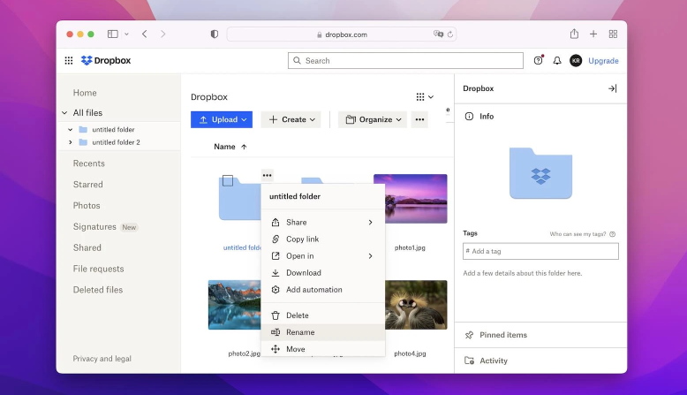Expand the Share submenu arrow
Image resolution: width=687 pixels, height=395 pixels.
(x=370, y=223)
